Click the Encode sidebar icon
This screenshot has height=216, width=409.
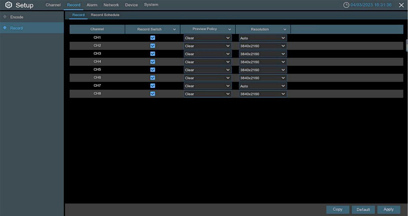pyautogui.click(x=5, y=17)
